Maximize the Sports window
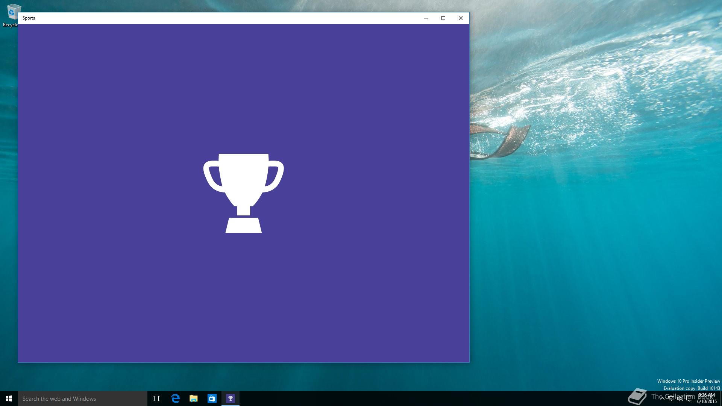The height and width of the screenshot is (406, 722). [x=443, y=18]
